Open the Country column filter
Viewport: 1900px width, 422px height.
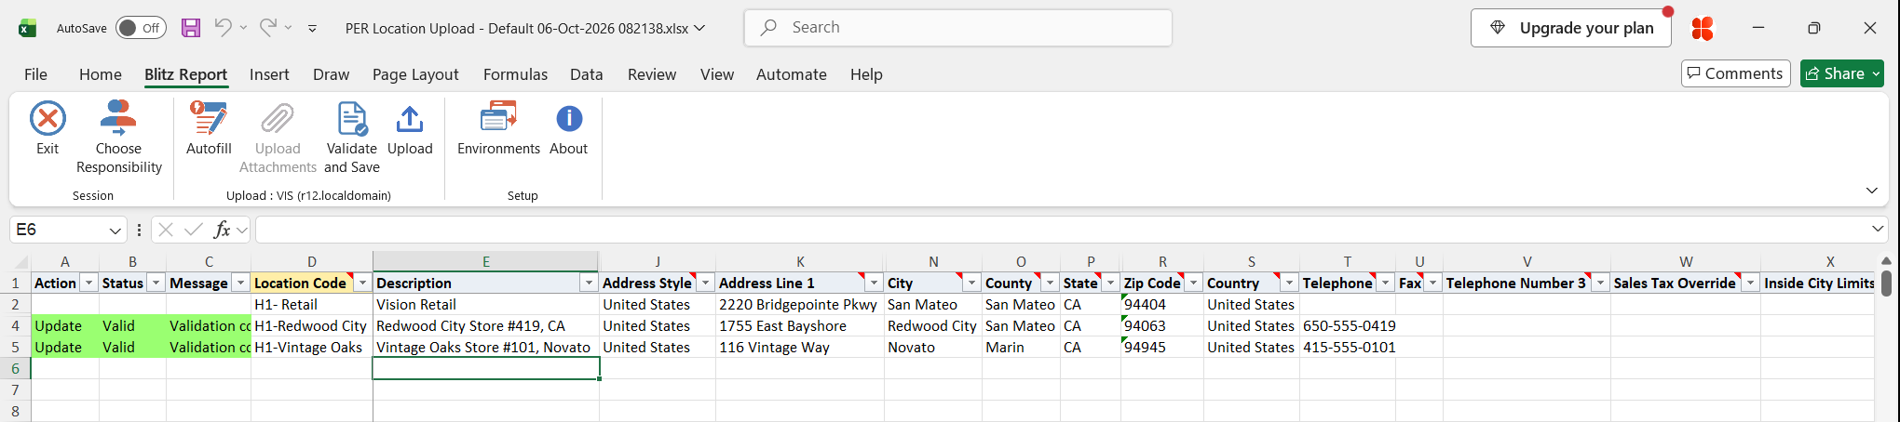point(1289,283)
